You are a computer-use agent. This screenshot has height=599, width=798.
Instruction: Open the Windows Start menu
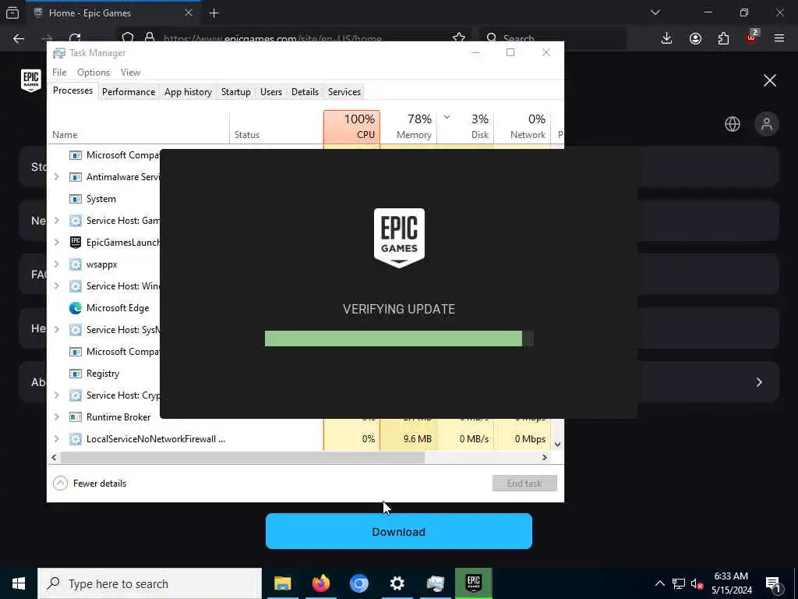coord(19,583)
